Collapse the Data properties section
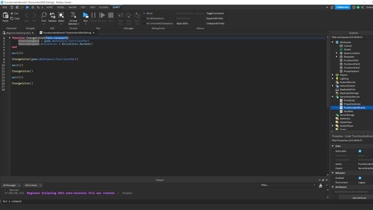The height and width of the screenshot is (210, 373). [333, 146]
